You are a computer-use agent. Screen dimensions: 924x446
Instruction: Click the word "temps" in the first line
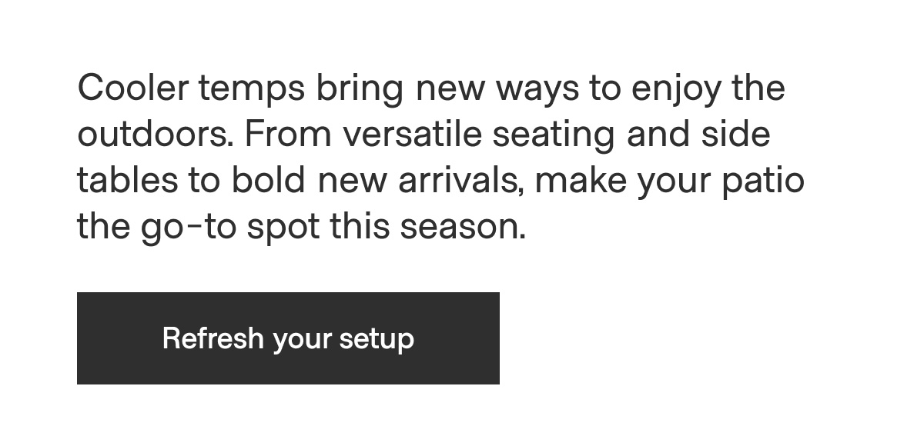click(252, 88)
